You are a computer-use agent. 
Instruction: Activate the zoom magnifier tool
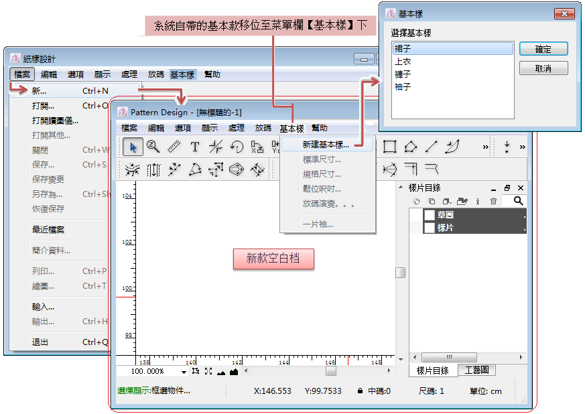click(x=153, y=147)
